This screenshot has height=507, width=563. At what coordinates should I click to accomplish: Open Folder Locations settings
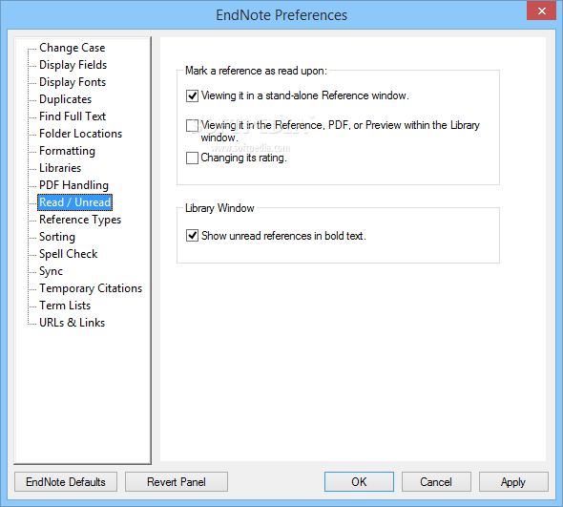click(x=80, y=134)
